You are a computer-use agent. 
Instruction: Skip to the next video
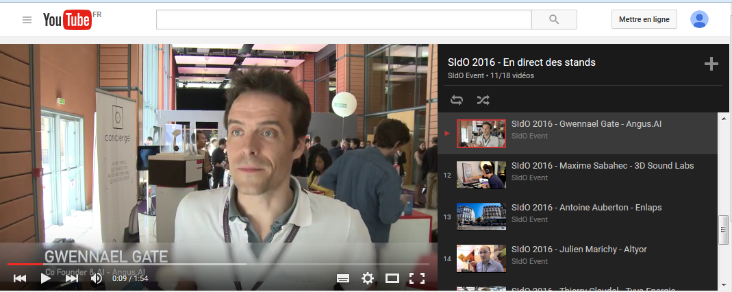[72, 278]
